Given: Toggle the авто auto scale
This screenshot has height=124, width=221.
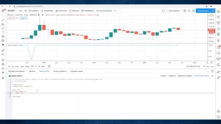Looking at the screenshot, I should coord(212,66).
